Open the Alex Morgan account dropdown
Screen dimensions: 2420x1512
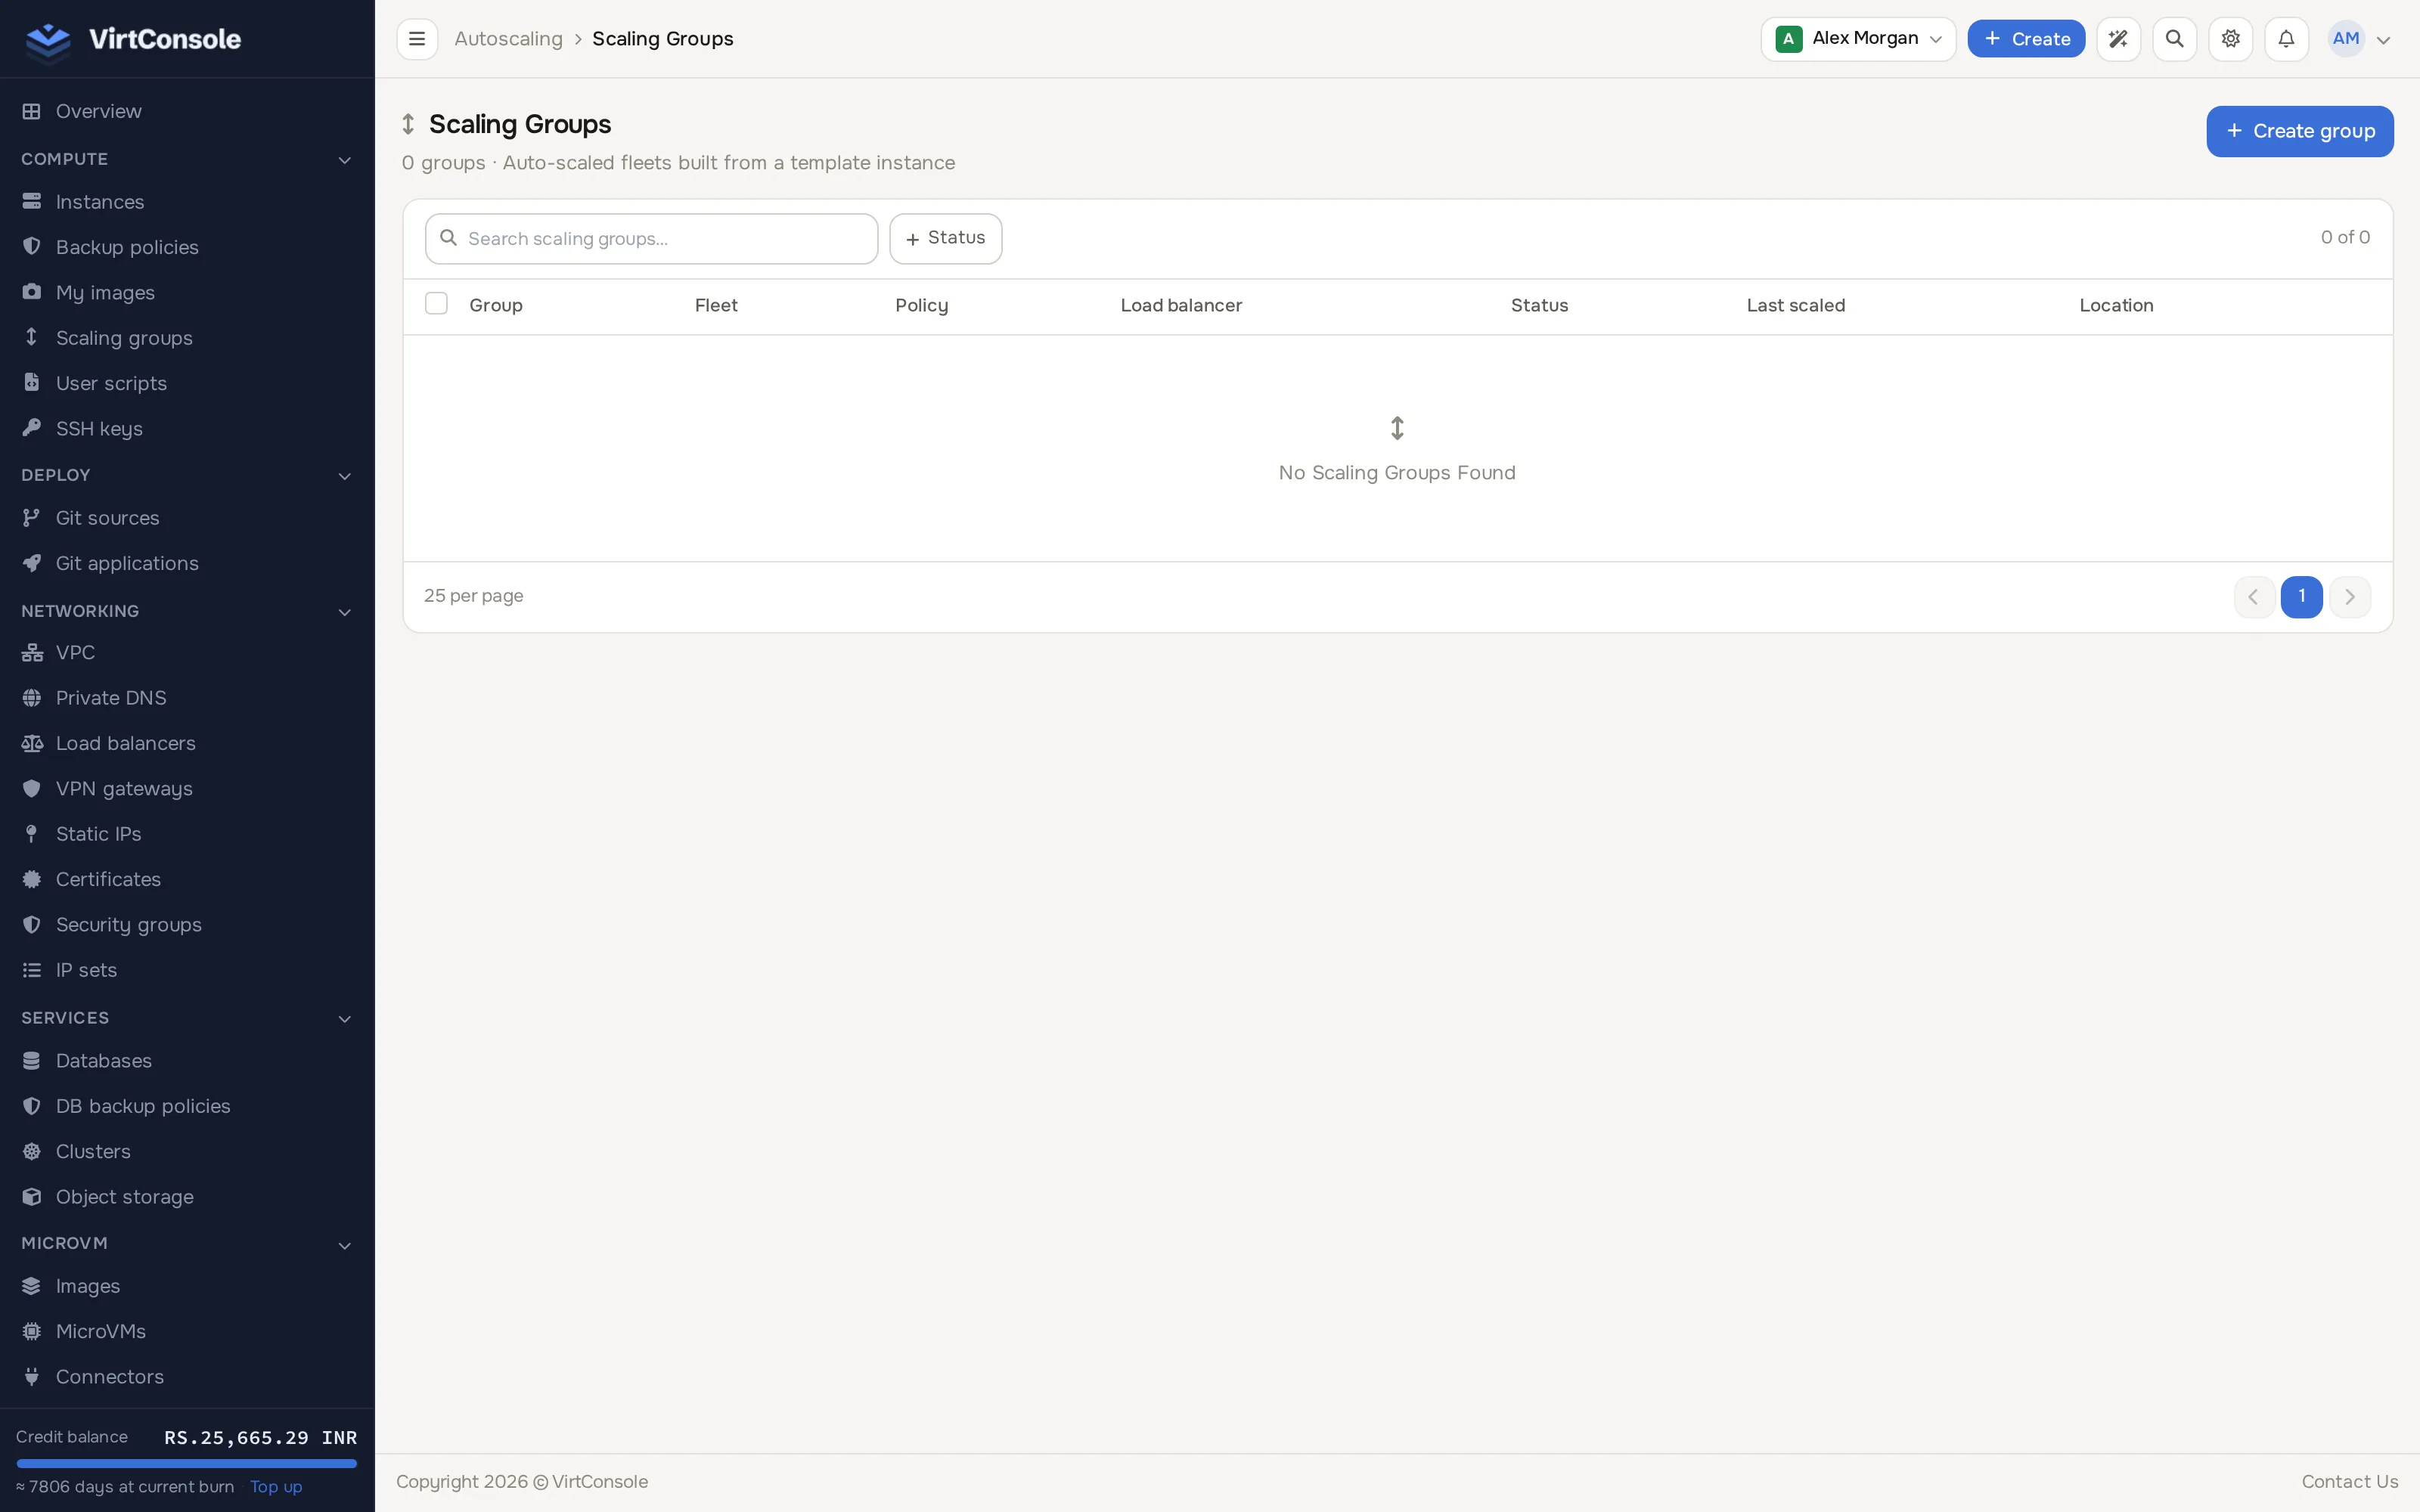pos(1858,39)
